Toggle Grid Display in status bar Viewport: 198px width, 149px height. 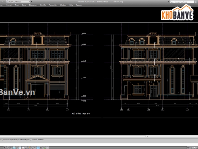tap(11, 148)
